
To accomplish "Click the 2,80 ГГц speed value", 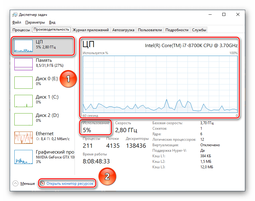I will 126,130.
